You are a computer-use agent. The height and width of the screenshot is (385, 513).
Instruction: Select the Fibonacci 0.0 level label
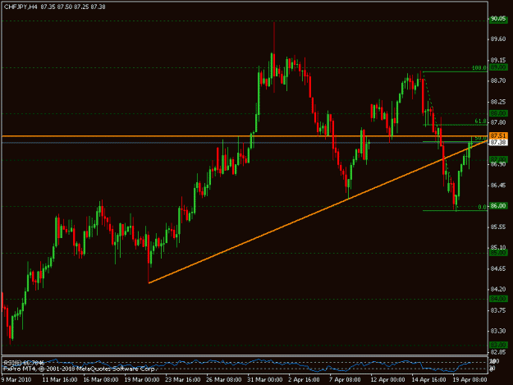click(482, 207)
